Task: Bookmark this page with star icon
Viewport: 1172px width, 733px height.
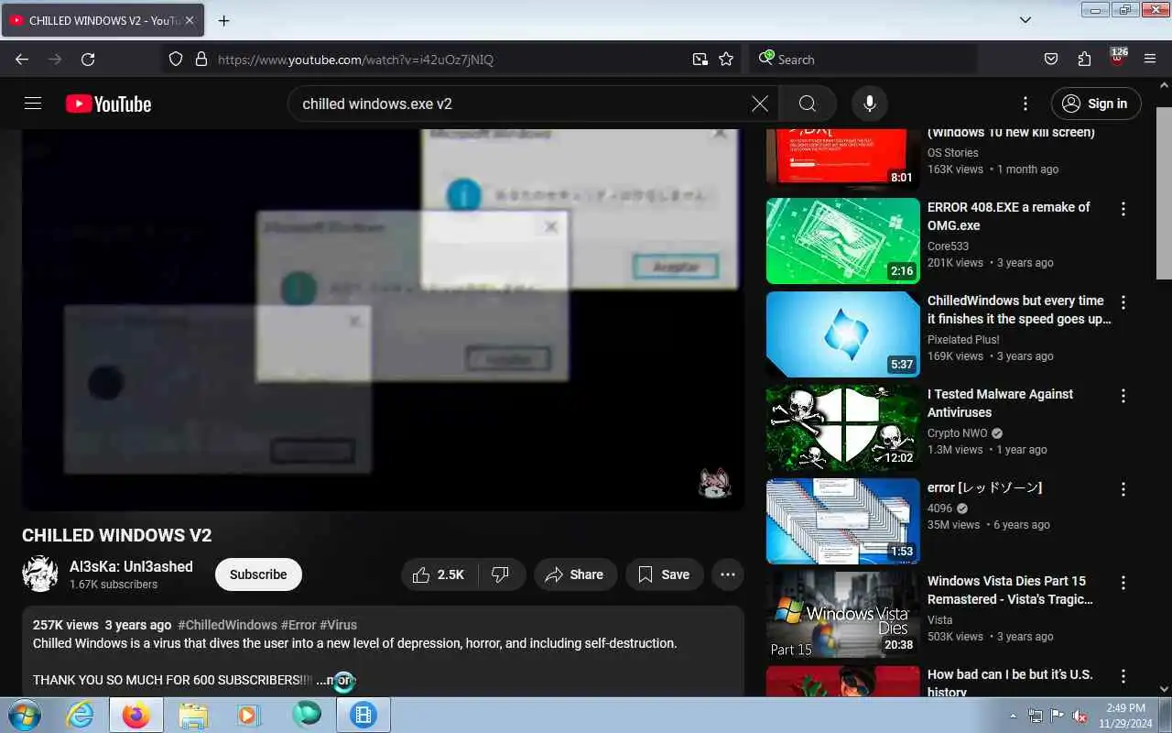Action: [726, 60]
